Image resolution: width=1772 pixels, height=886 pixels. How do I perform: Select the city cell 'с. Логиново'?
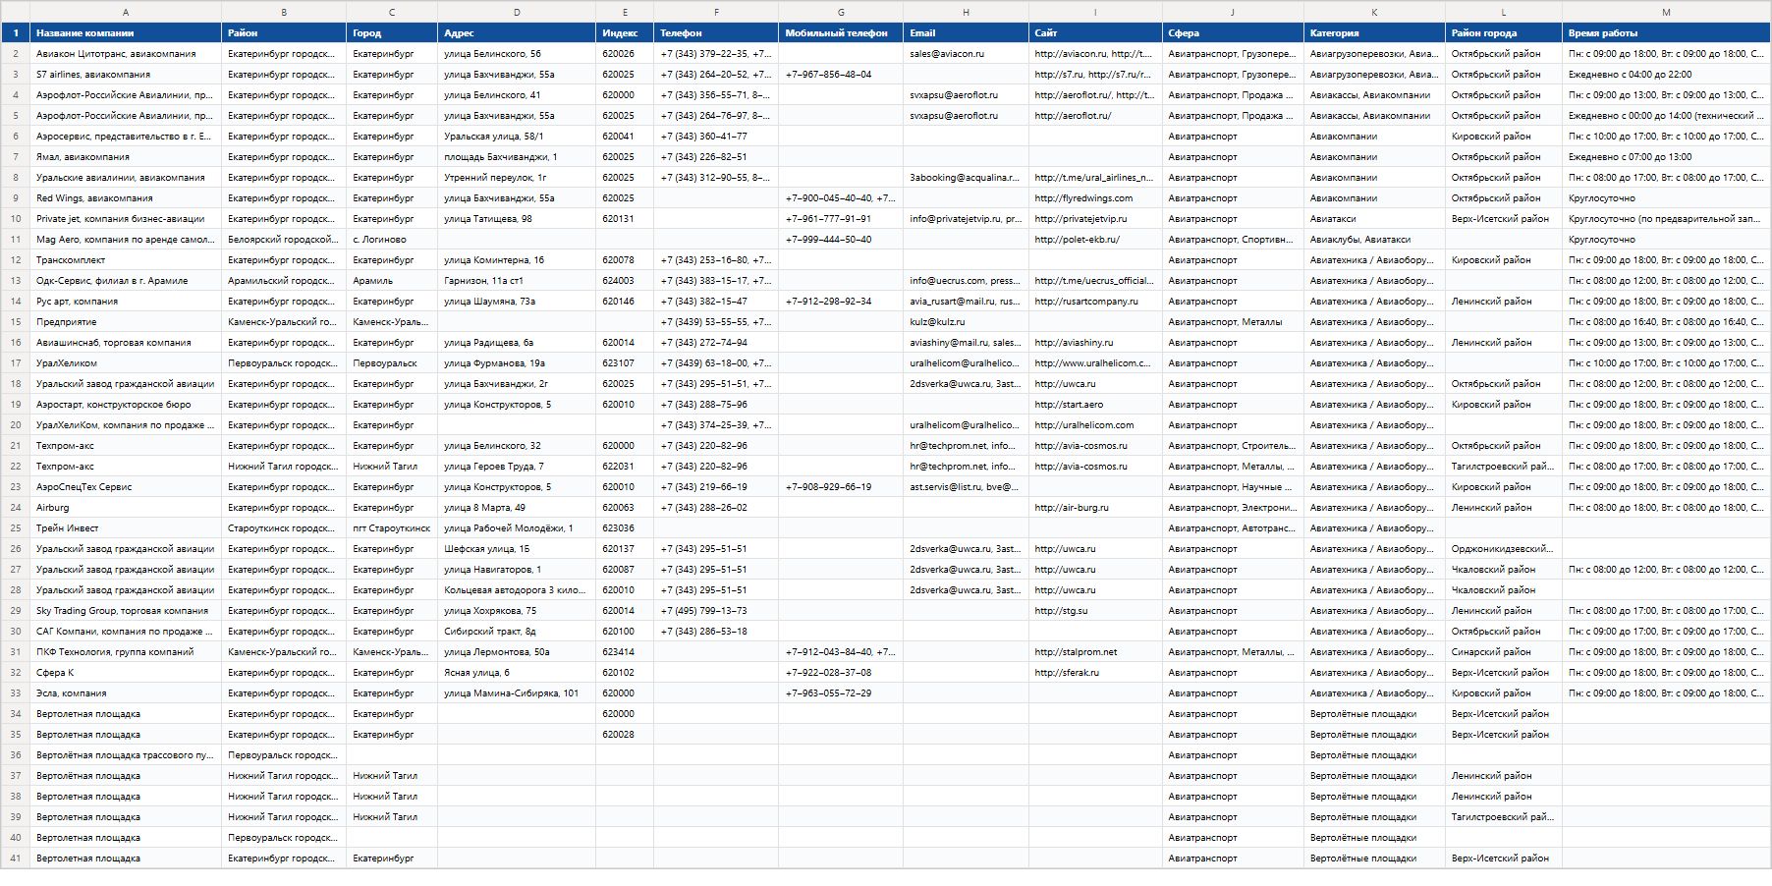[x=392, y=240]
